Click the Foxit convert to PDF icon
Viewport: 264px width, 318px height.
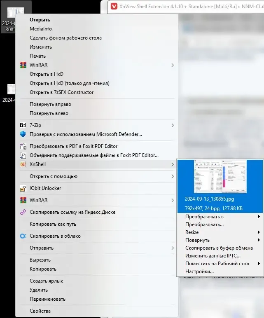23,146
